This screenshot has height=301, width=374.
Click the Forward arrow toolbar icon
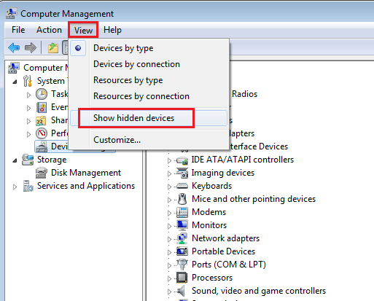click(31, 47)
